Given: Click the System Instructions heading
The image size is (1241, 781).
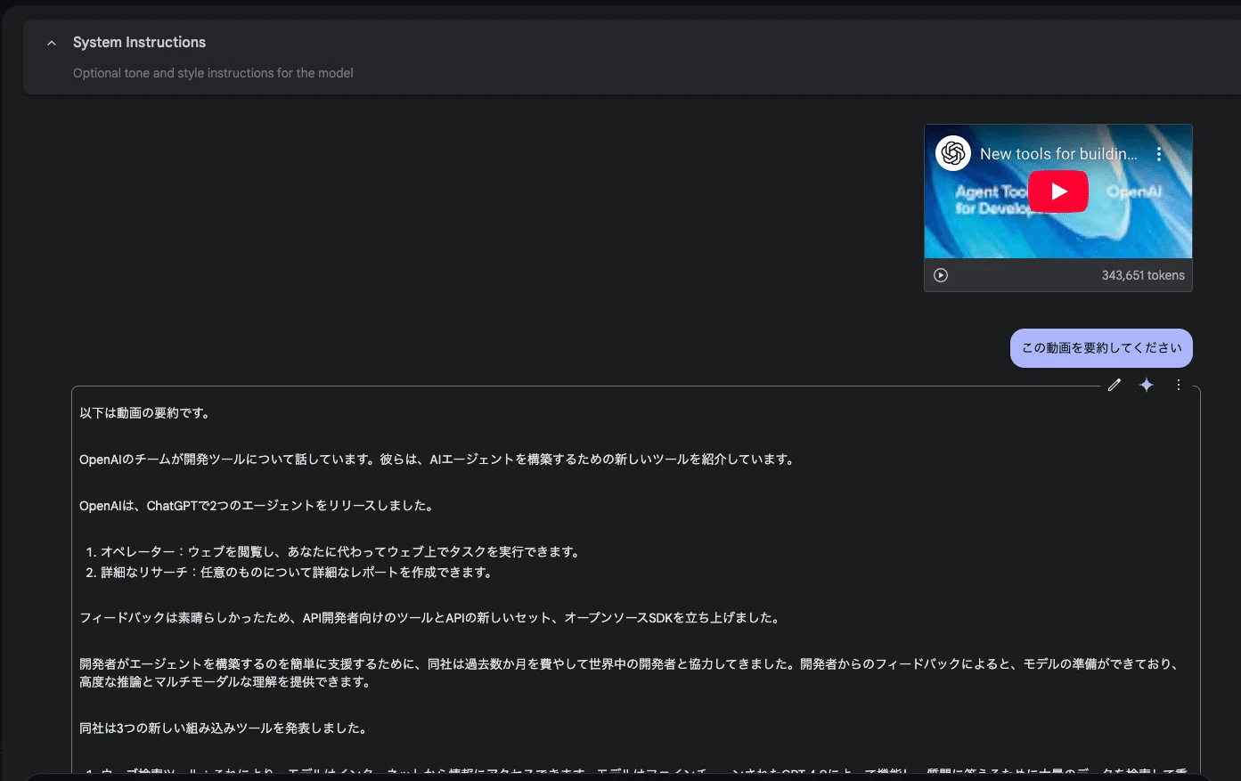Looking at the screenshot, I should (x=139, y=43).
